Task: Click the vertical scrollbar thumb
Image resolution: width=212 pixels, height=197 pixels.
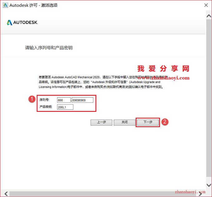Action: click(209, 98)
